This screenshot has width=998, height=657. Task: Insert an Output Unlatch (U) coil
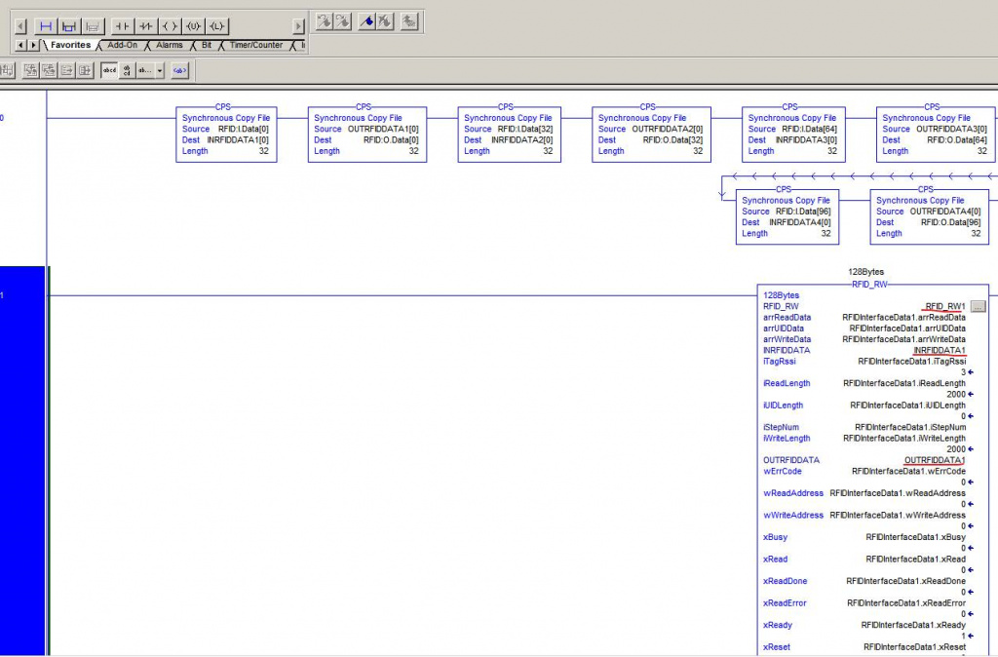pos(193,26)
